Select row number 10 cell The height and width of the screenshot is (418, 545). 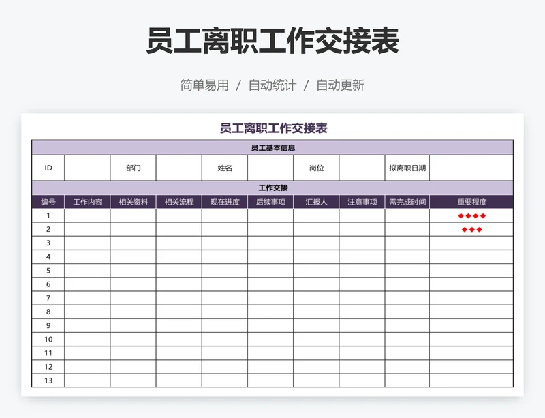pos(48,340)
